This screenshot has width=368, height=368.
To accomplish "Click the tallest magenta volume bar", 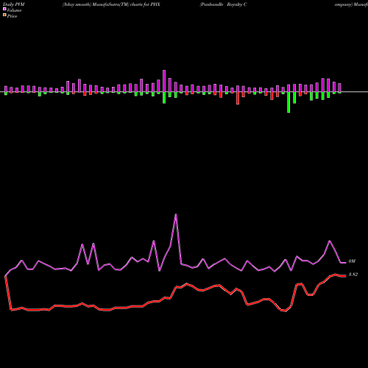I will pos(164,81).
